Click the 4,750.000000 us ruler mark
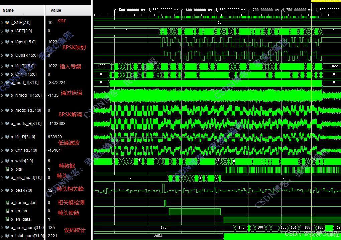 pyautogui.click(x=297, y=10)
